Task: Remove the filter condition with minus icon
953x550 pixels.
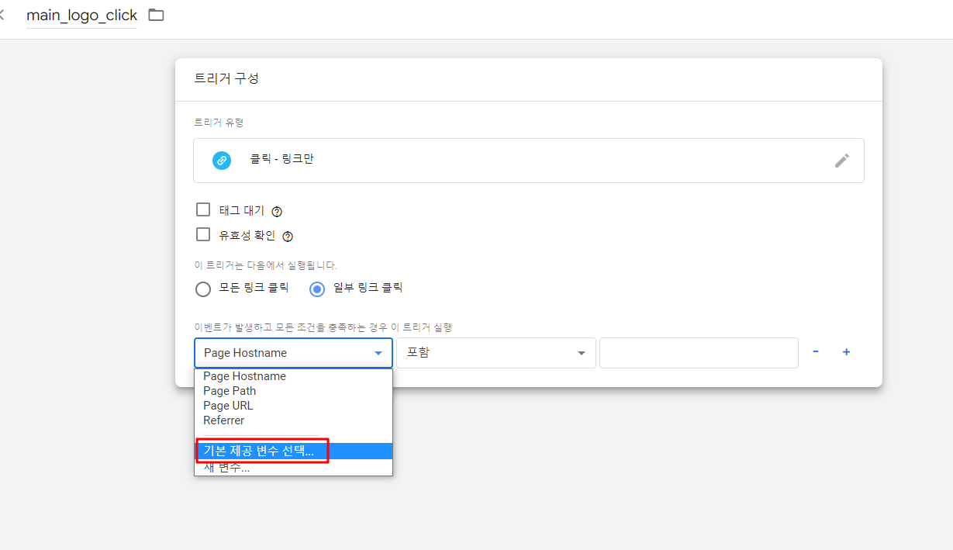Action: click(815, 352)
